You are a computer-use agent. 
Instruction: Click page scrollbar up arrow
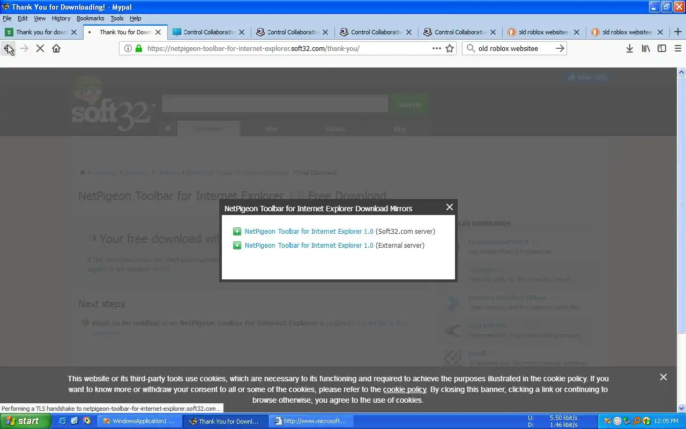pyautogui.click(x=682, y=72)
